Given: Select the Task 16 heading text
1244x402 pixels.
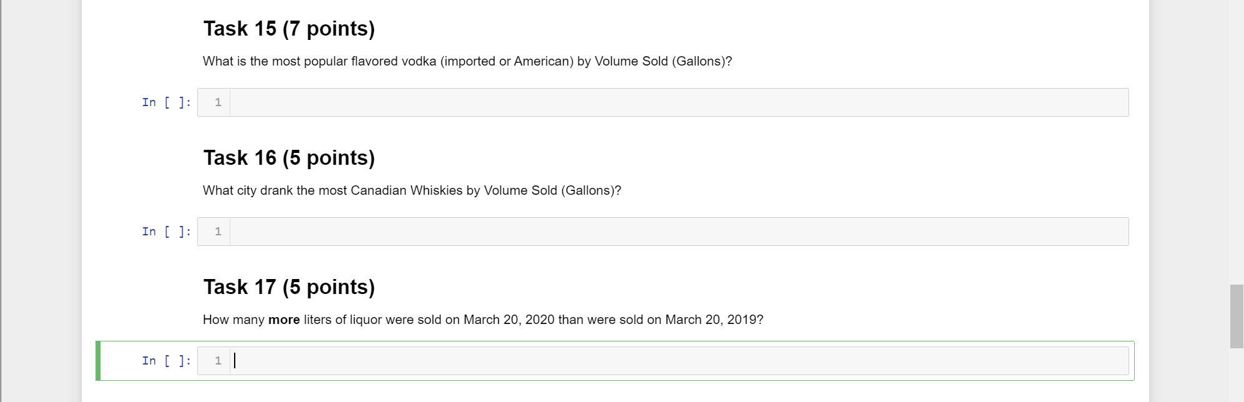Looking at the screenshot, I should (x=289, y=158).
